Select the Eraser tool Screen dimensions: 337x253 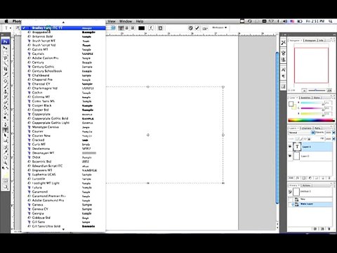click(5, 103)
